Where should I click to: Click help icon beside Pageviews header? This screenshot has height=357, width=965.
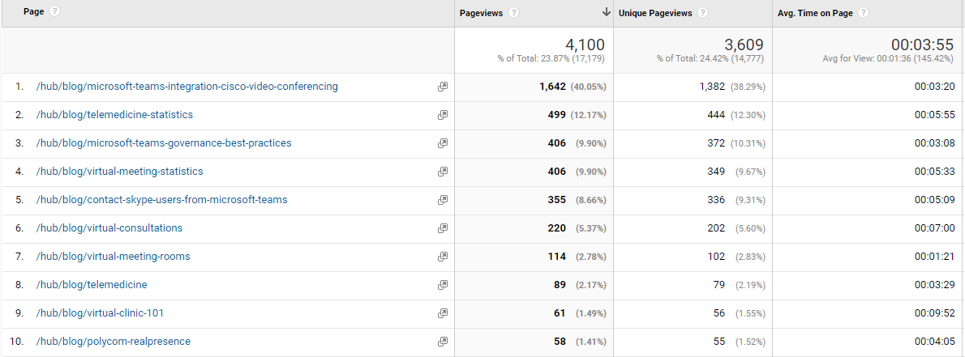(514, 13)
